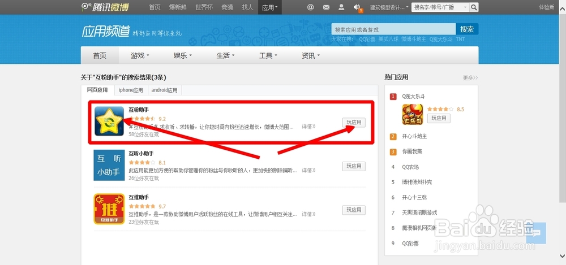Open the notification speaker icon
Viewport: 566px width, 265px height.
[x=357, y=7]
